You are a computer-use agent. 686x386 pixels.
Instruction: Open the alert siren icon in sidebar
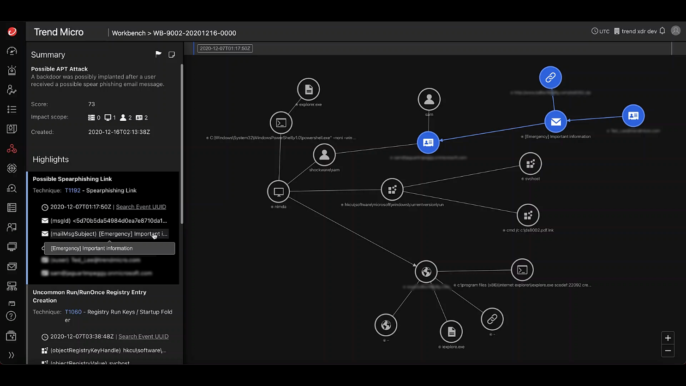coord(12,70)
